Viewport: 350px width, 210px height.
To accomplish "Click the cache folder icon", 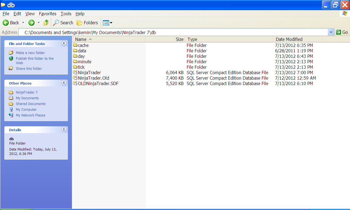I will [75, 45].
